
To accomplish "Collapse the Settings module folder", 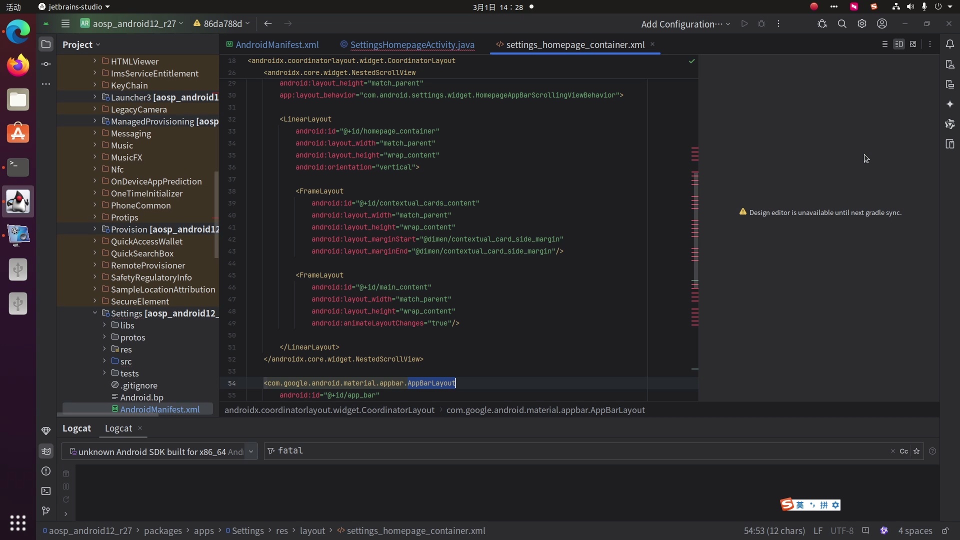I will 94,313.
